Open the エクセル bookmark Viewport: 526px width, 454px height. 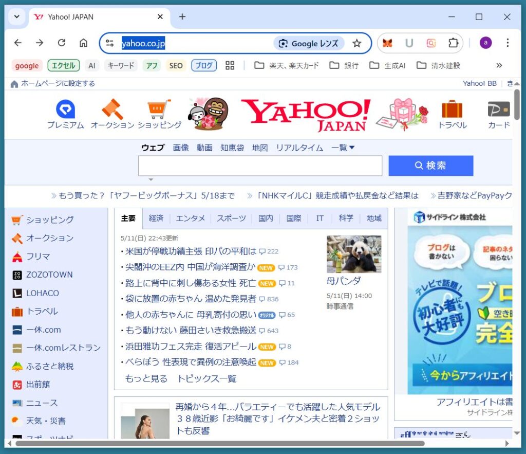click(x=64, y=65)
